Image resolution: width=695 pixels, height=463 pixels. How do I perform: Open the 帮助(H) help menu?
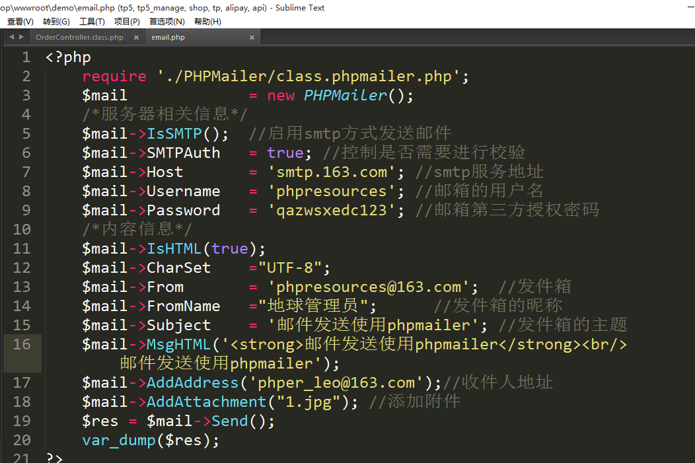[207, 22]
